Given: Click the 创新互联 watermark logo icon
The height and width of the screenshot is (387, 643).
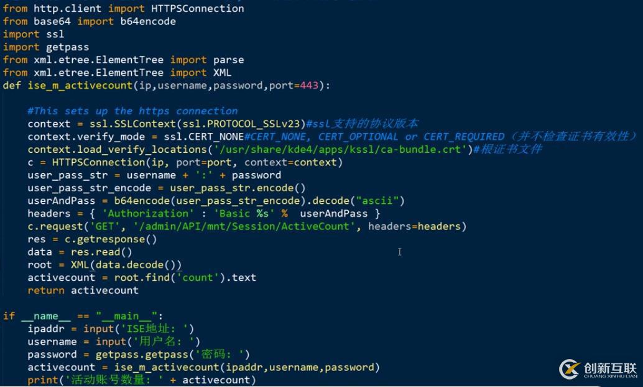Looking at the screenshot, I should (570, 370).
